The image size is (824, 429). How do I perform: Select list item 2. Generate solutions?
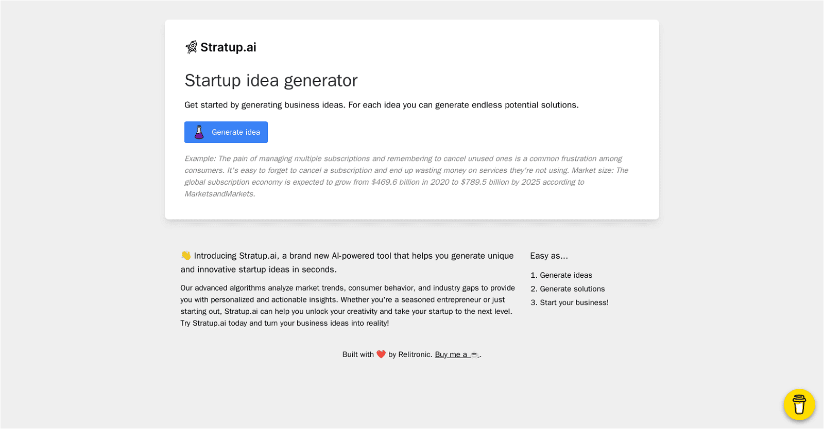[x=568, y=289]
